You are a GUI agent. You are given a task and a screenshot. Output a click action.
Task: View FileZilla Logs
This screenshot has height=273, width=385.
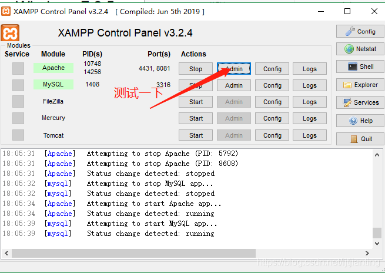[310, 102]
